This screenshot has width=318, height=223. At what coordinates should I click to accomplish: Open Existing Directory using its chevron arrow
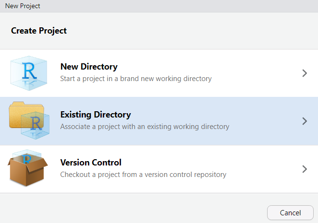pos(305,121)
